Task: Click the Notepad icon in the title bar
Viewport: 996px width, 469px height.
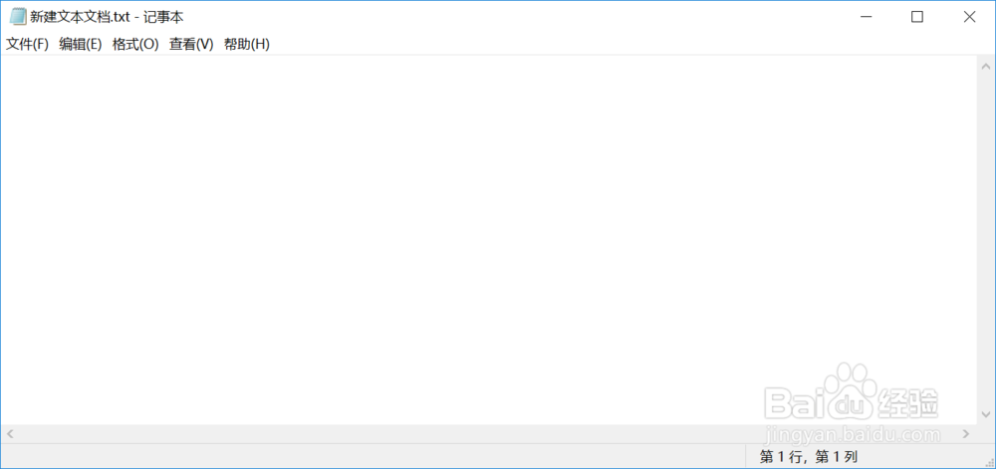Action: coord(18,17)
